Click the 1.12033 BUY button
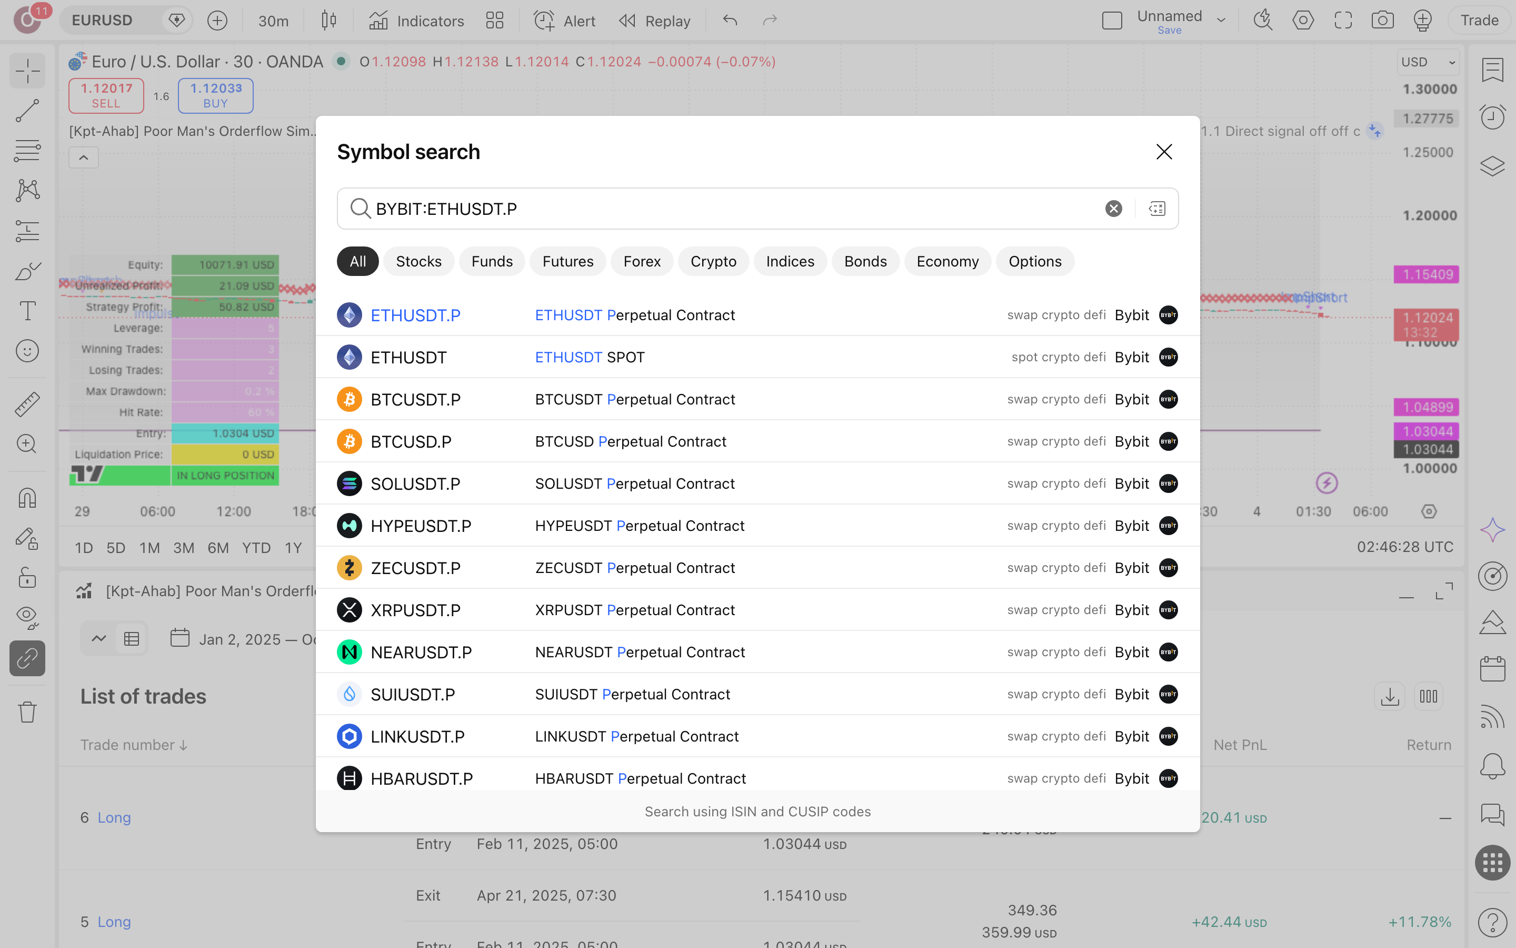The image size is (1516, 948). (215, 95)
